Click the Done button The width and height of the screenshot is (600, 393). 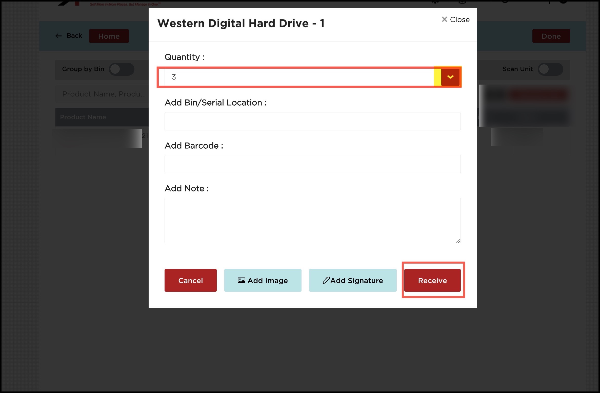pyautogui.click(x=551, y=36)
